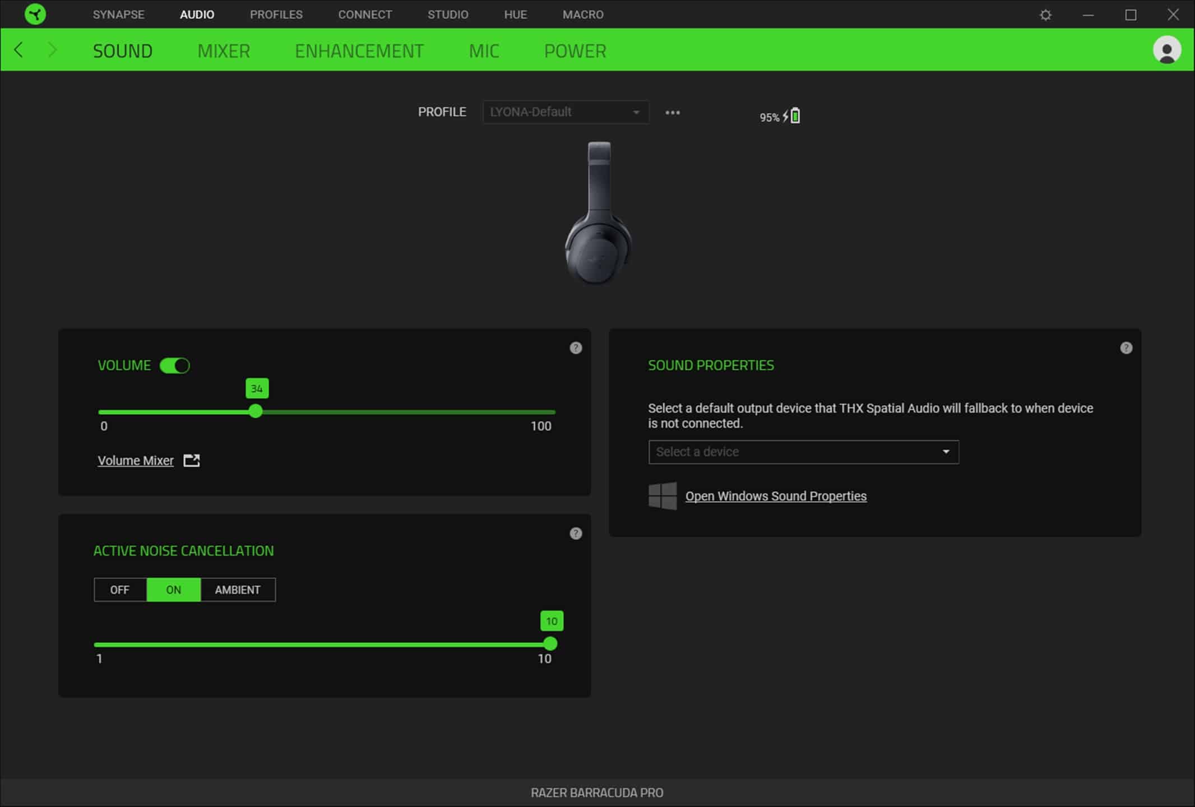Open the settings gear icon
This screenshot has width=1195, height=807.
pos(1045,15)
